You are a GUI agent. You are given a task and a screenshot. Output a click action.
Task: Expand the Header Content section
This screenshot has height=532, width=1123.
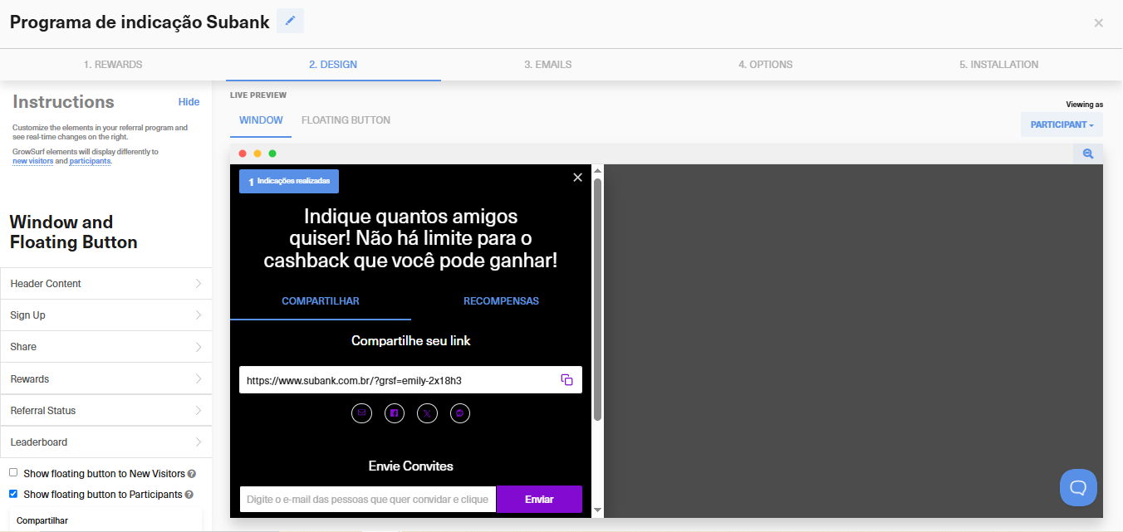coord(106,284)
